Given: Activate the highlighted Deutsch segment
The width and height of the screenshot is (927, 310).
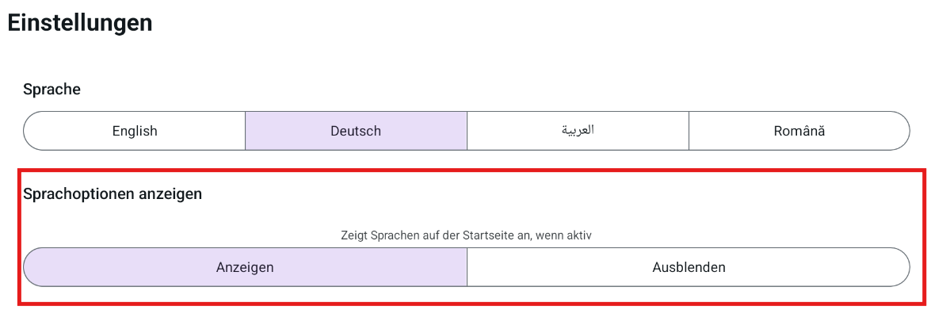Looking at the screenshot, I should [x=356, y=131].
